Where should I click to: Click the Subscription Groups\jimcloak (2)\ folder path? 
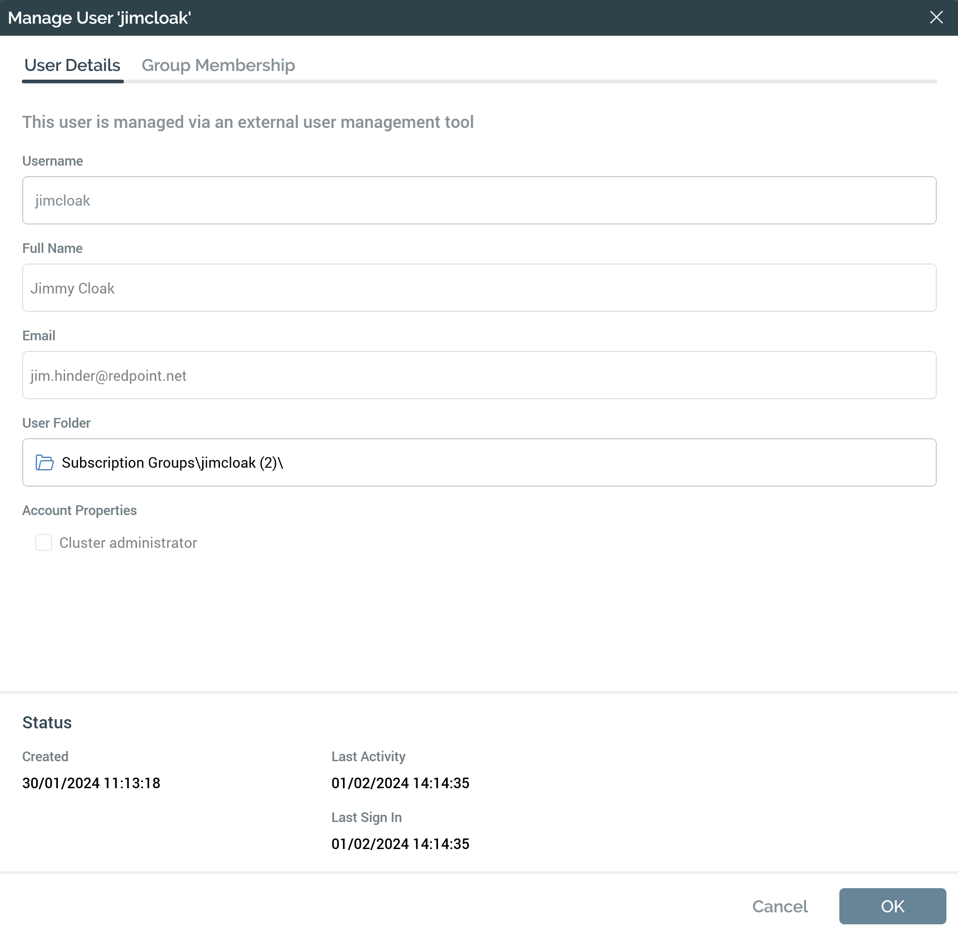[173, 462]
